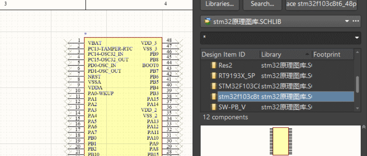Open the stm32原理图库.SCHLIB library dropdown
Viewport: 367px width, 156px height.
click(x=347, y=21)
